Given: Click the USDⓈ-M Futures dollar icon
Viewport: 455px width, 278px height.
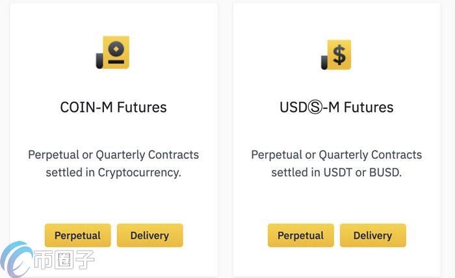Looking at the screenshot, I should [x=336, y=54].
